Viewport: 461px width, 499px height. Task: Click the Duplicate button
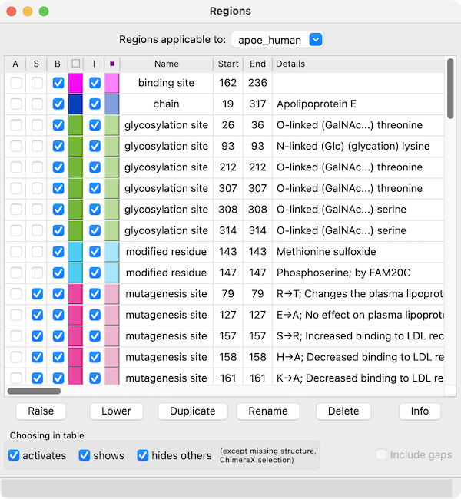[192, 411]
